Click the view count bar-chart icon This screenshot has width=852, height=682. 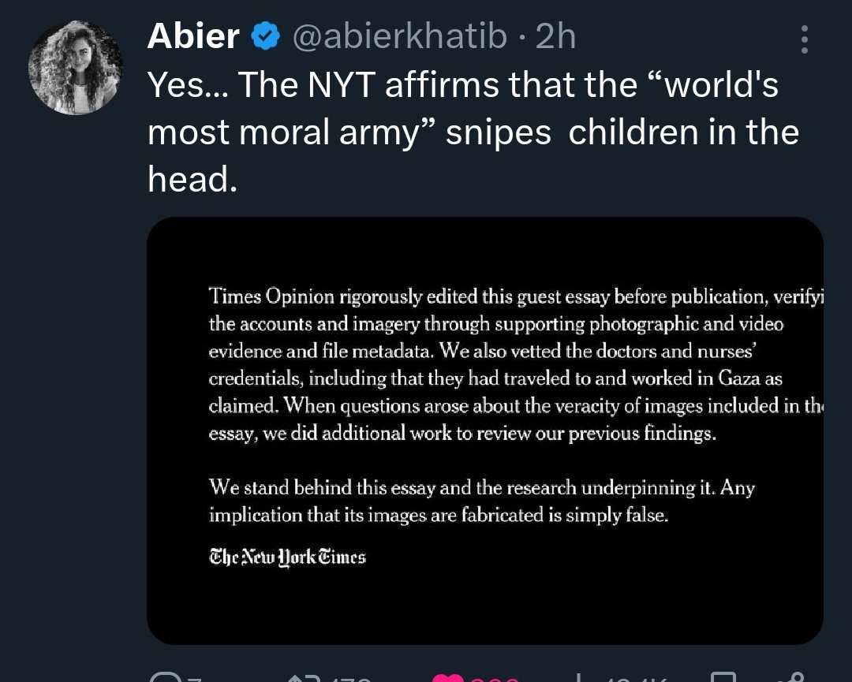tap(581, 676)
